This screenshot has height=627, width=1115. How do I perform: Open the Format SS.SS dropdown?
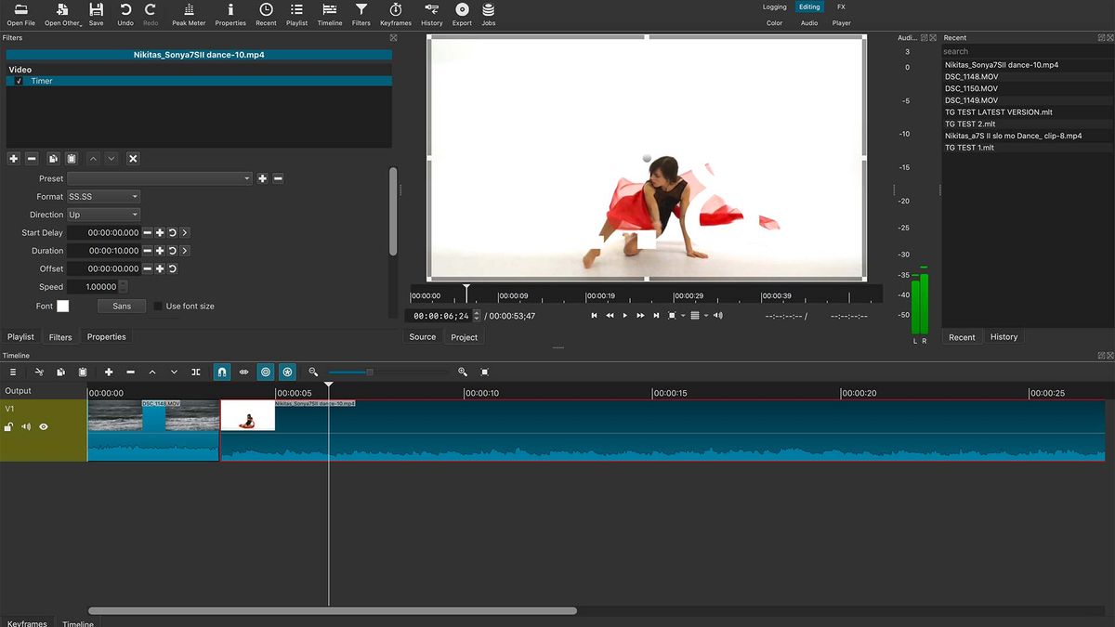(103, 197)
